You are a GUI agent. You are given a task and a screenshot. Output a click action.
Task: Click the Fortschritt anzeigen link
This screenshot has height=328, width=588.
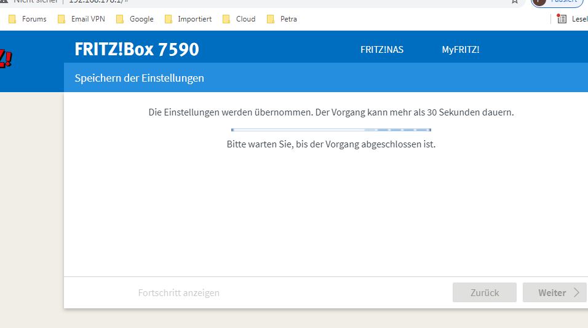(178, 293)
